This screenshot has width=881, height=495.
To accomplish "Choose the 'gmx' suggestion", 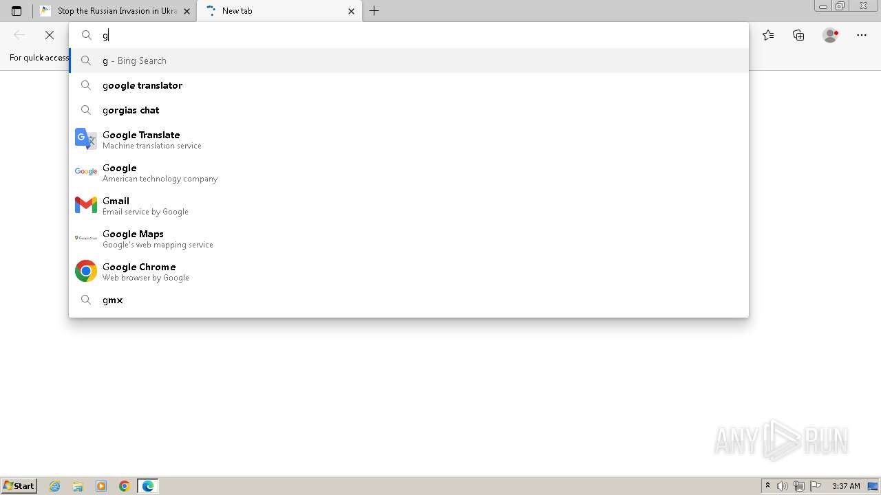I will (x=409, y=300).
